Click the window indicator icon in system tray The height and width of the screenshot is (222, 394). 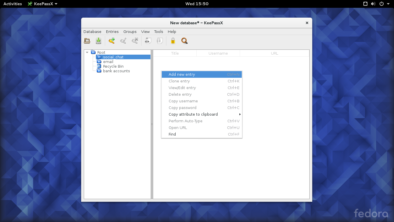click(x=365, y=4)
